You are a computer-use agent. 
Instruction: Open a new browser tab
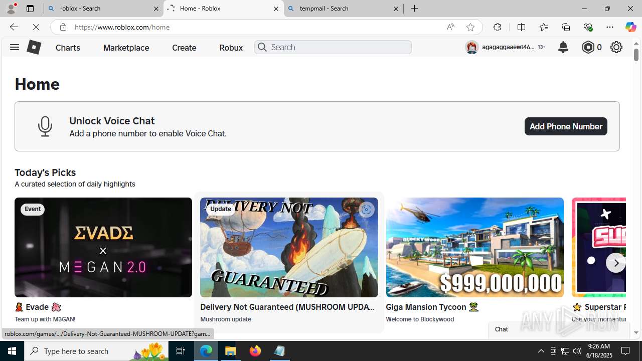point(414,9)
